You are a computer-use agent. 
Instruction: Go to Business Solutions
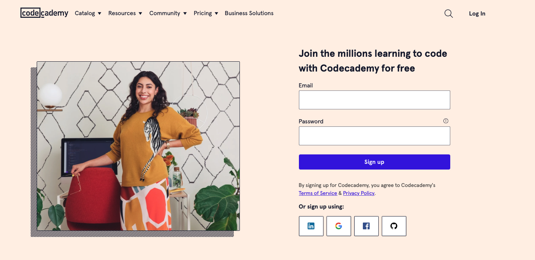[x=249, y=13]
